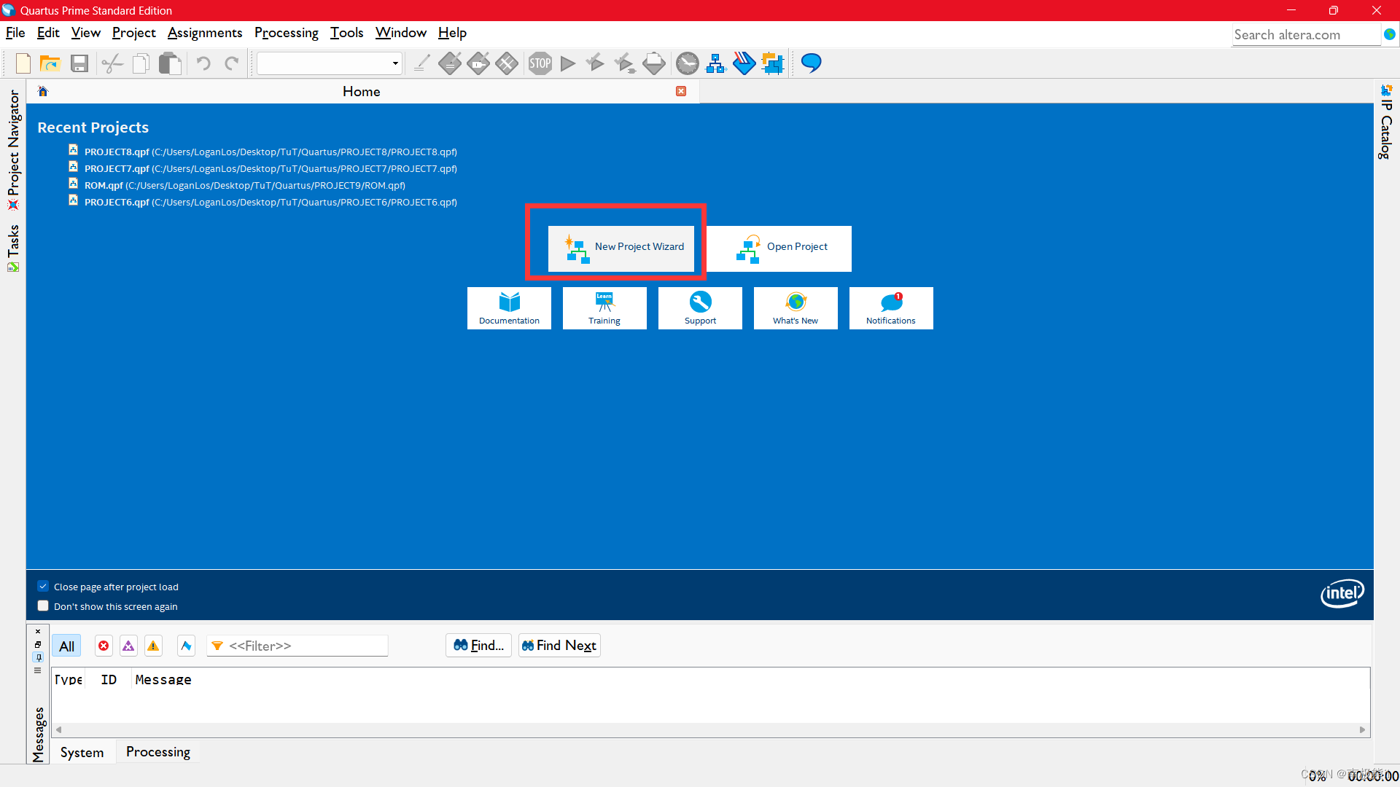Viewport: 1400px width, 787px height.
Task: Open the Timing Analyzer clock icon
Action: click(687, 64)
